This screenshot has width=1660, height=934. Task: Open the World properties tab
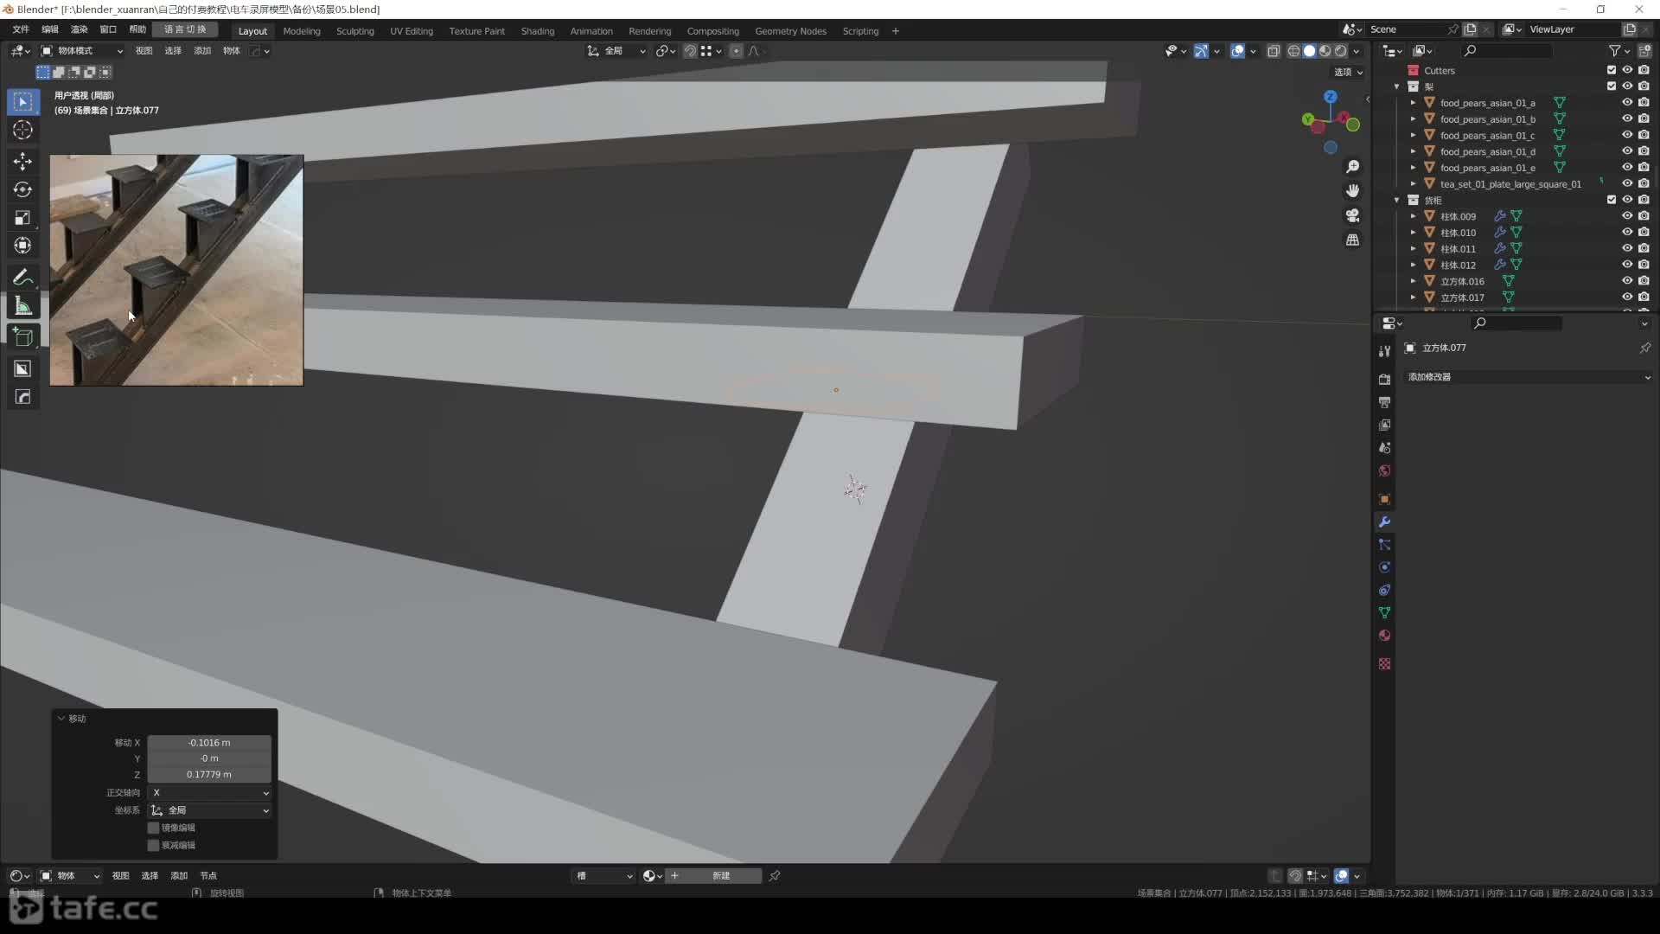click(1384, 470)
